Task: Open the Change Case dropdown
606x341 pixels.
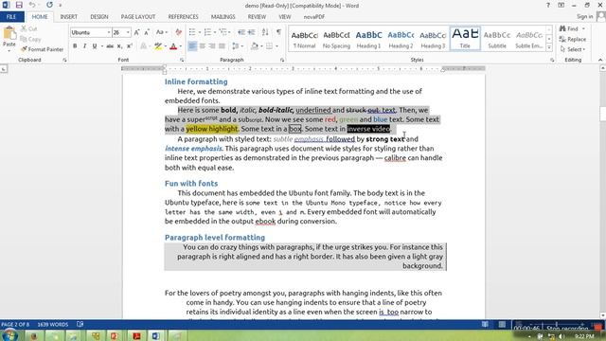Action: tap(162, 32)
